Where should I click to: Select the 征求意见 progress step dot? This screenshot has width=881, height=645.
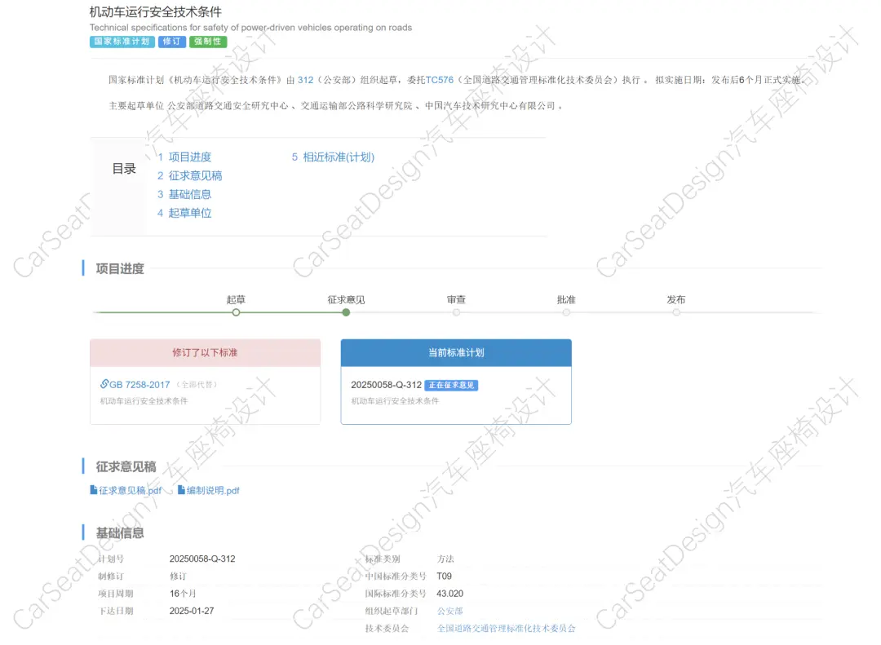[x=346, y=312]
